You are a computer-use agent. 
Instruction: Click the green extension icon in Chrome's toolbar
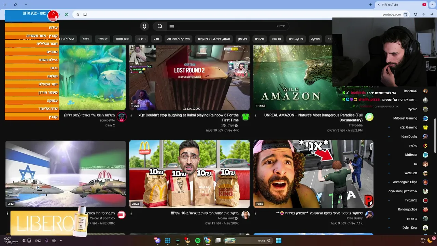coord(66,14)
